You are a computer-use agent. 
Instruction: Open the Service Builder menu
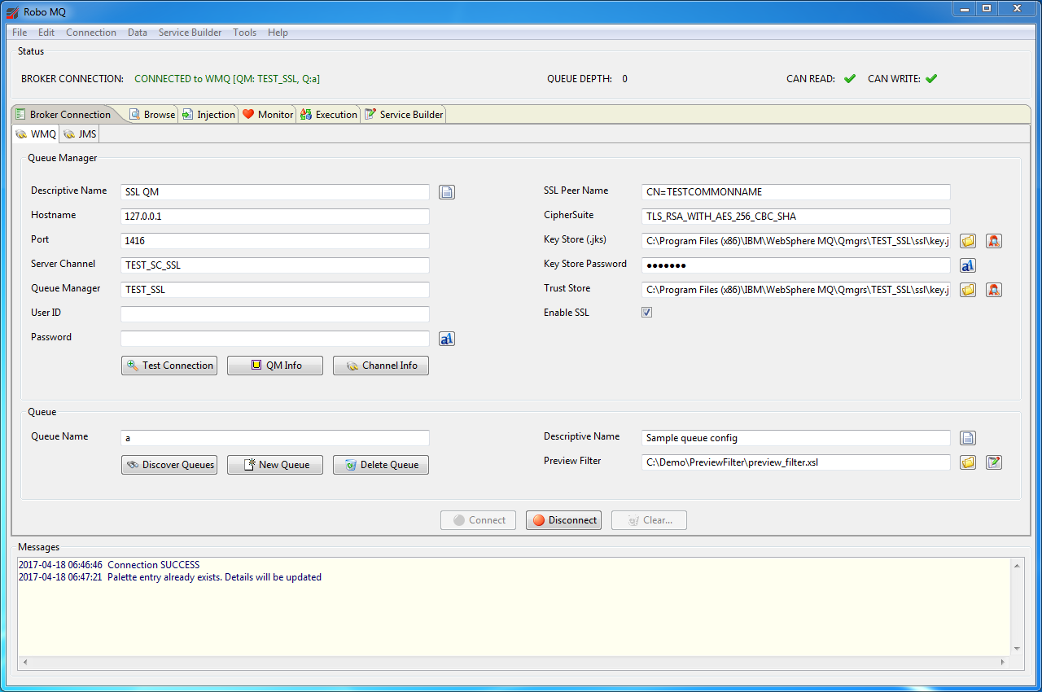click(x=190, y=33)
